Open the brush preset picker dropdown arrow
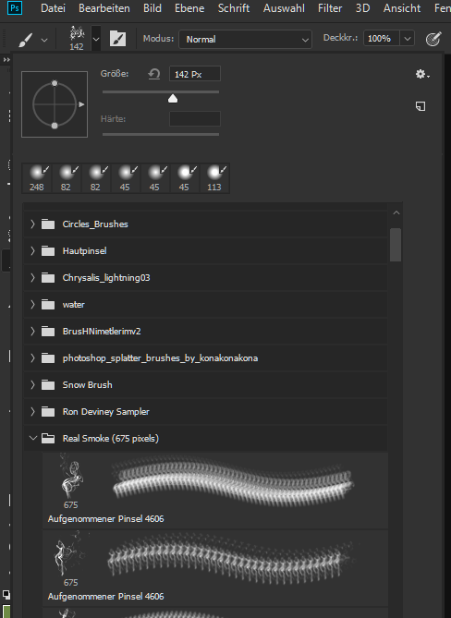 pyautogui.click(x=96, y=39)
